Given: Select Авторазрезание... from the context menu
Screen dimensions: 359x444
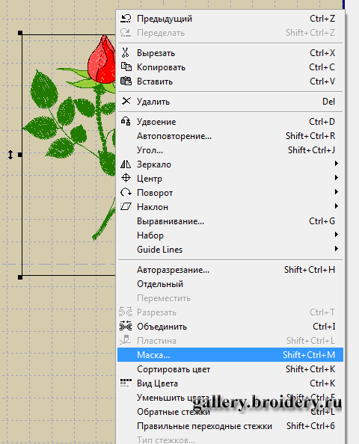Looking at the screenshot, I should pyautogui.click(x=230, y=270).
